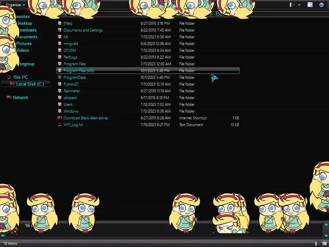Switch to details view icon in status bar
Screen dimensions: 329x247
317,243
